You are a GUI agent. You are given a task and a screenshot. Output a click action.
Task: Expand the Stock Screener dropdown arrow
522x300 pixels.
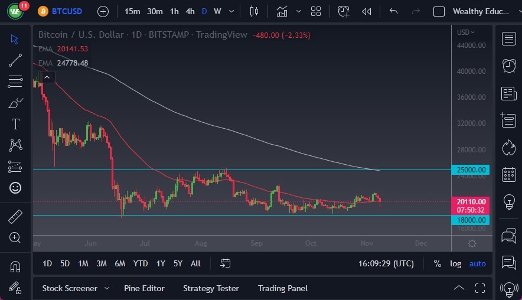tap(107, 288)
